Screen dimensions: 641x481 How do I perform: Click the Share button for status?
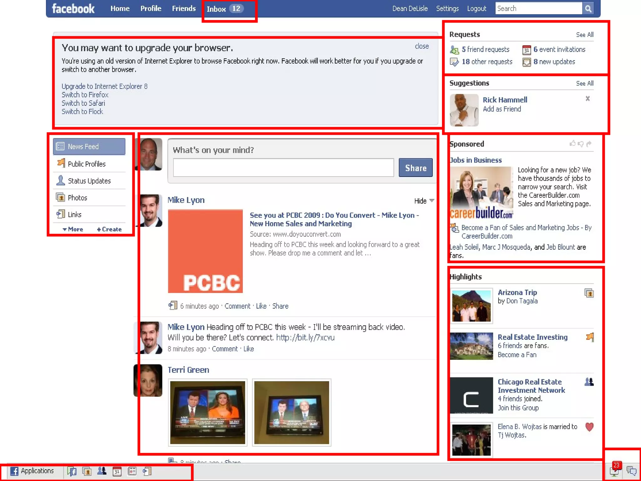(x=415, y=168)
